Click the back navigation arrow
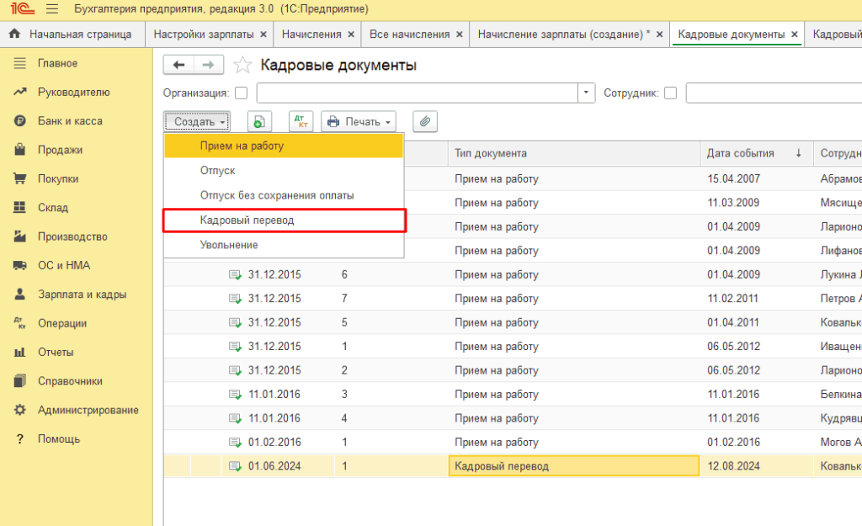Screen dimensions: 862x526 178,65
